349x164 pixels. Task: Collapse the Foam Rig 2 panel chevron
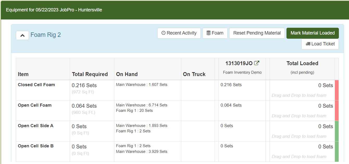click(22, 35)
